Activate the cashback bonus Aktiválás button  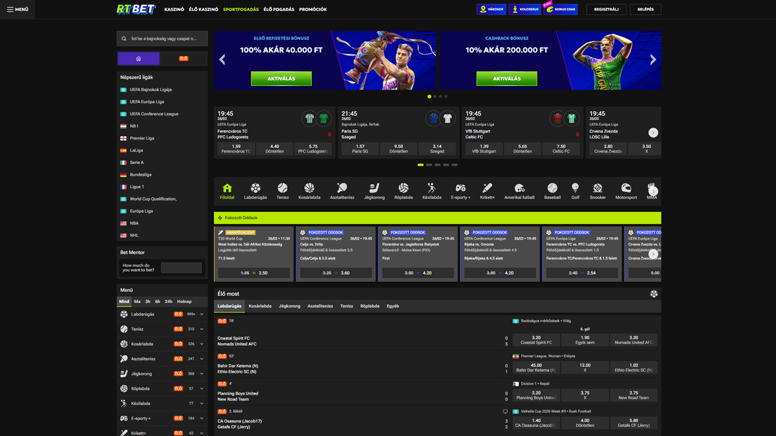point(507,78)
